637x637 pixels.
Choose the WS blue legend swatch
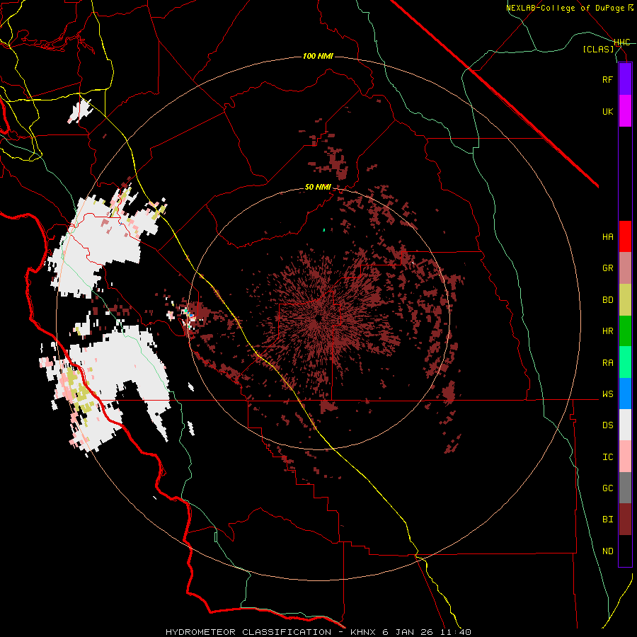pyautogui.click(x=625, y=394)
